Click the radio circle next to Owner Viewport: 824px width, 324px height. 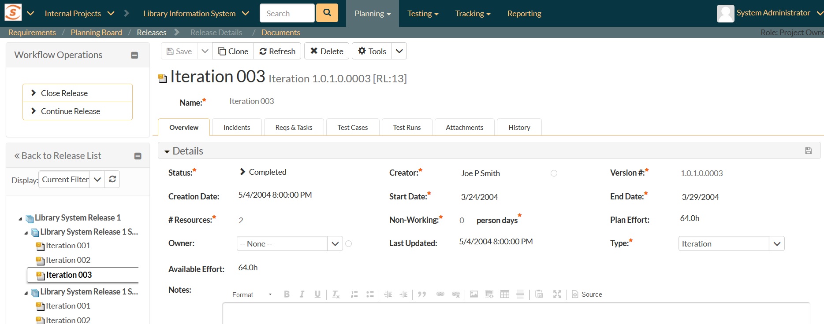[348, 243]
